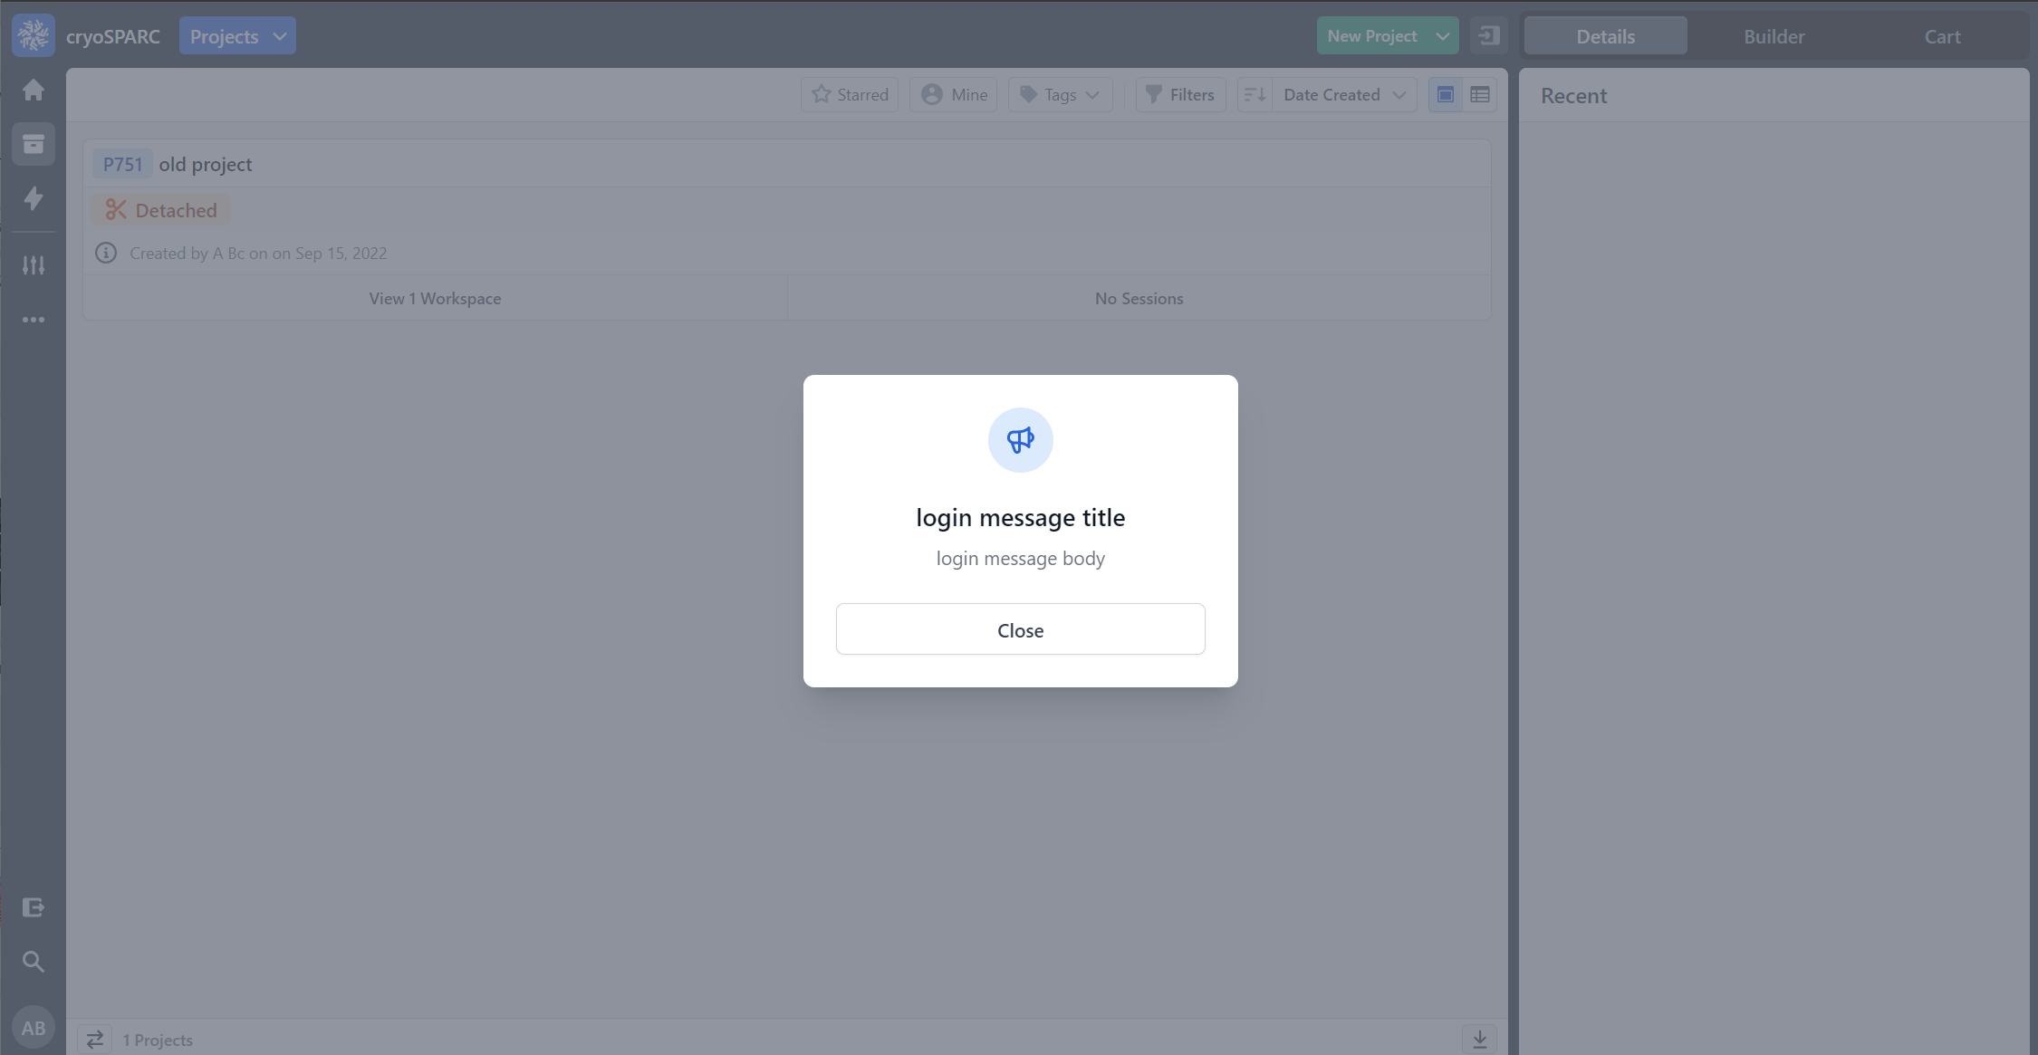
Task: Switch to the Builder tab
Action: pos(1774,36)
